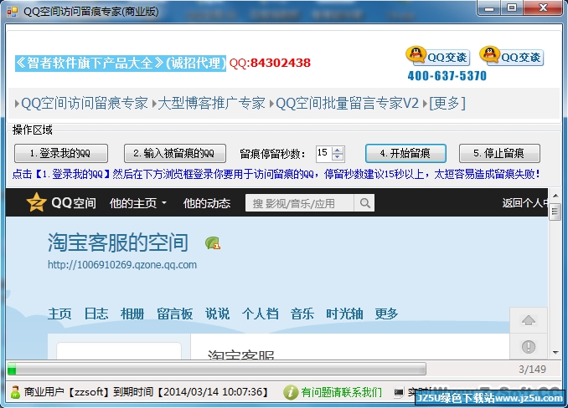Increase the dwell seconds stepper up arrow
Viewport: 568px width, 408px height.
338,150
